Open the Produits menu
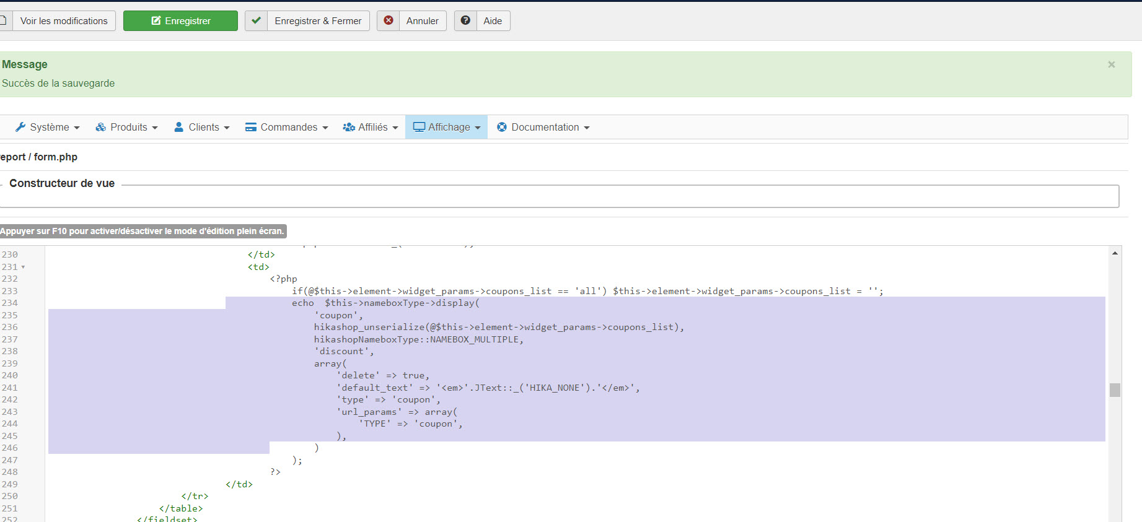 pyautogui.click(x=128, y=127)
